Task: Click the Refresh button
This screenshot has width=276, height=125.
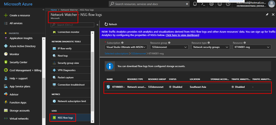Action: tap(111, 24)
